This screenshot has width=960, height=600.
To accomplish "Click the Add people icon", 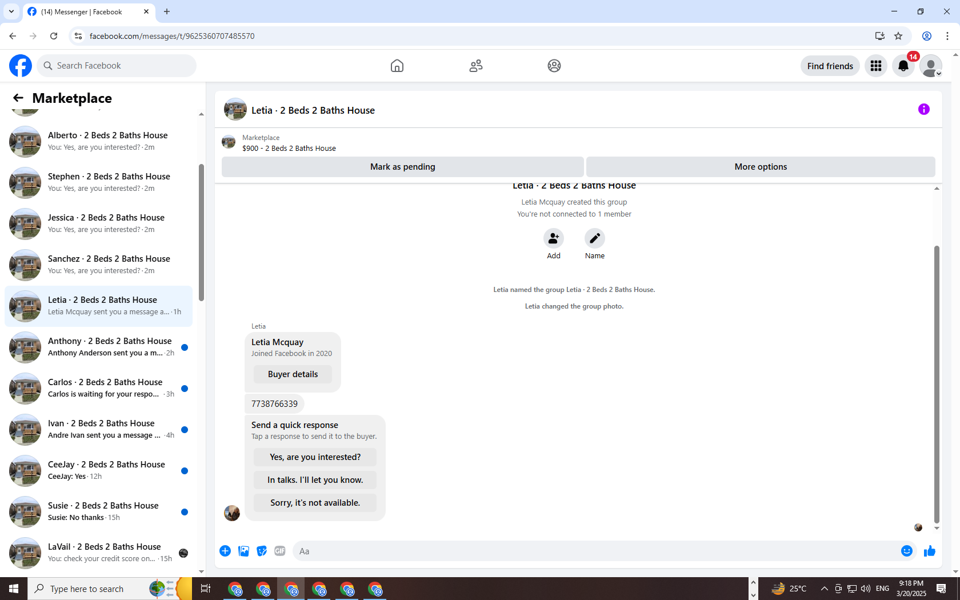I will 554,238.
